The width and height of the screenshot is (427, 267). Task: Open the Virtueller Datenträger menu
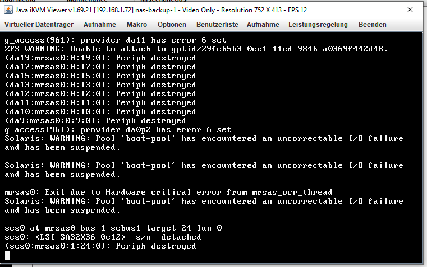(x=39, y=25)
